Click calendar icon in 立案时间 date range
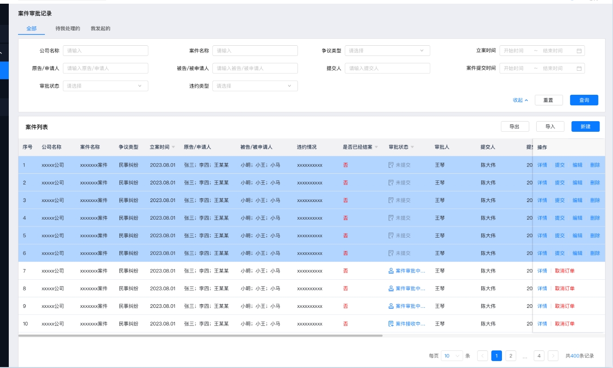The height and width of the screenshot is (368, 613). pyautogui.click(x=579, y=51)
